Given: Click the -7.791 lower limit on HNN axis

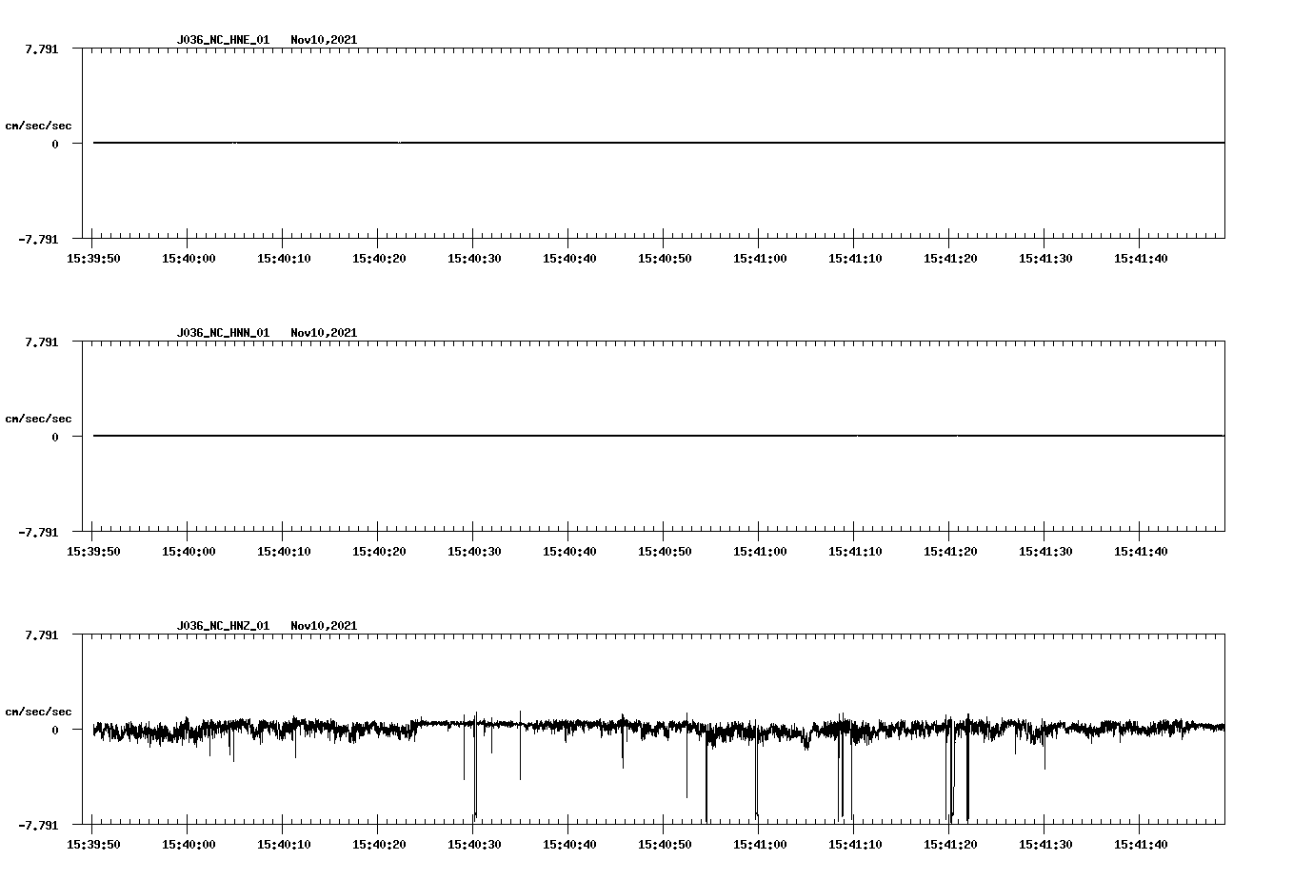Looking at the screenshot, I should 38,532.
